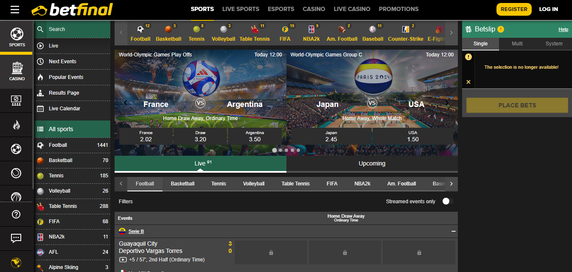Choose Table Tennis icon in top sports carousel
The image size is (572, 272).
pyautogui.click(x=255, y=29)
